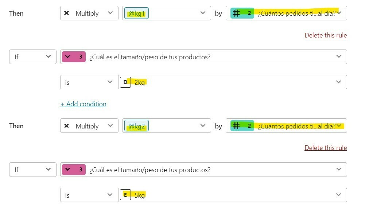Open the If dropdown above the 2kg condition

[x=33, y=57]
